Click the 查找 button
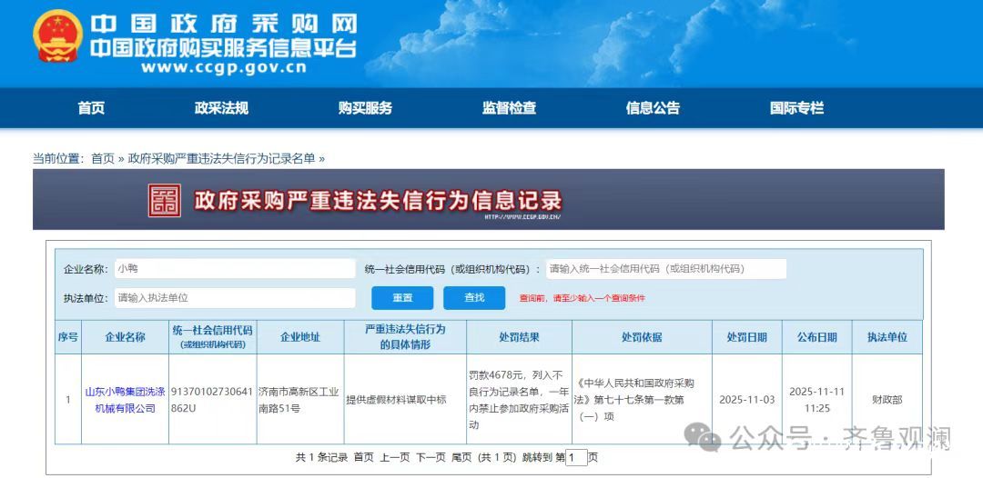 (x=474, y=298)
